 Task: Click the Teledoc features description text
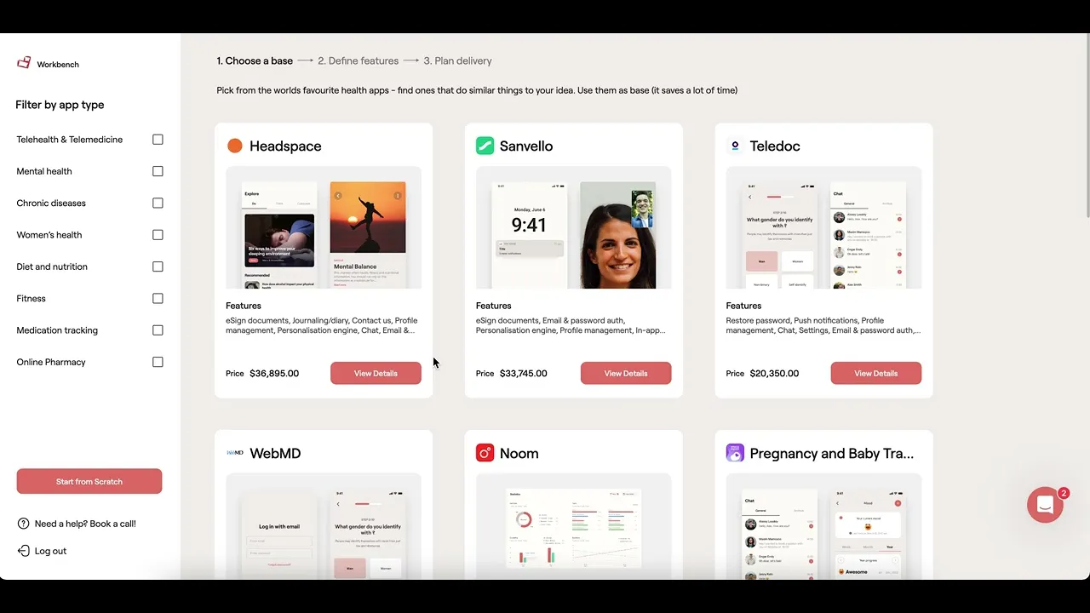[823, 325]
